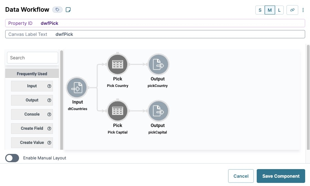The image size is (310, 186).
Task: Add a Create Field operator
Action: click(x=32, y=128)
